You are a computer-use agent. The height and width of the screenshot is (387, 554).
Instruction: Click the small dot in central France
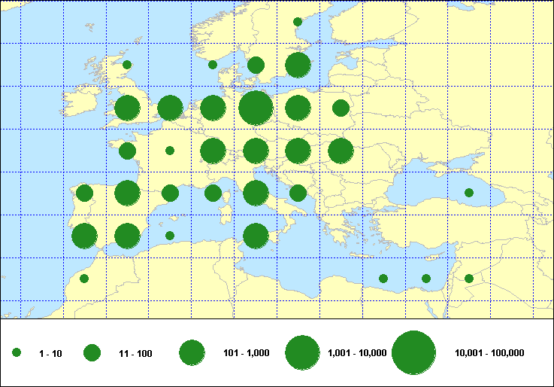coord(170,151)
